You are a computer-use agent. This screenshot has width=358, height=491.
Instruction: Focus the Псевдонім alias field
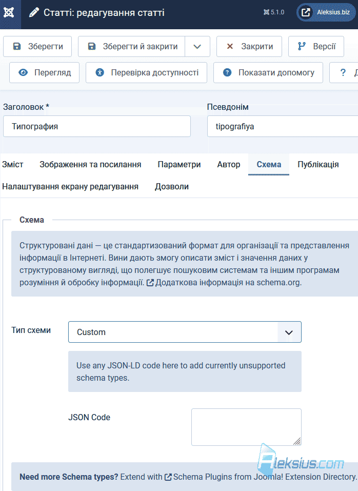(x=283, y=126)
